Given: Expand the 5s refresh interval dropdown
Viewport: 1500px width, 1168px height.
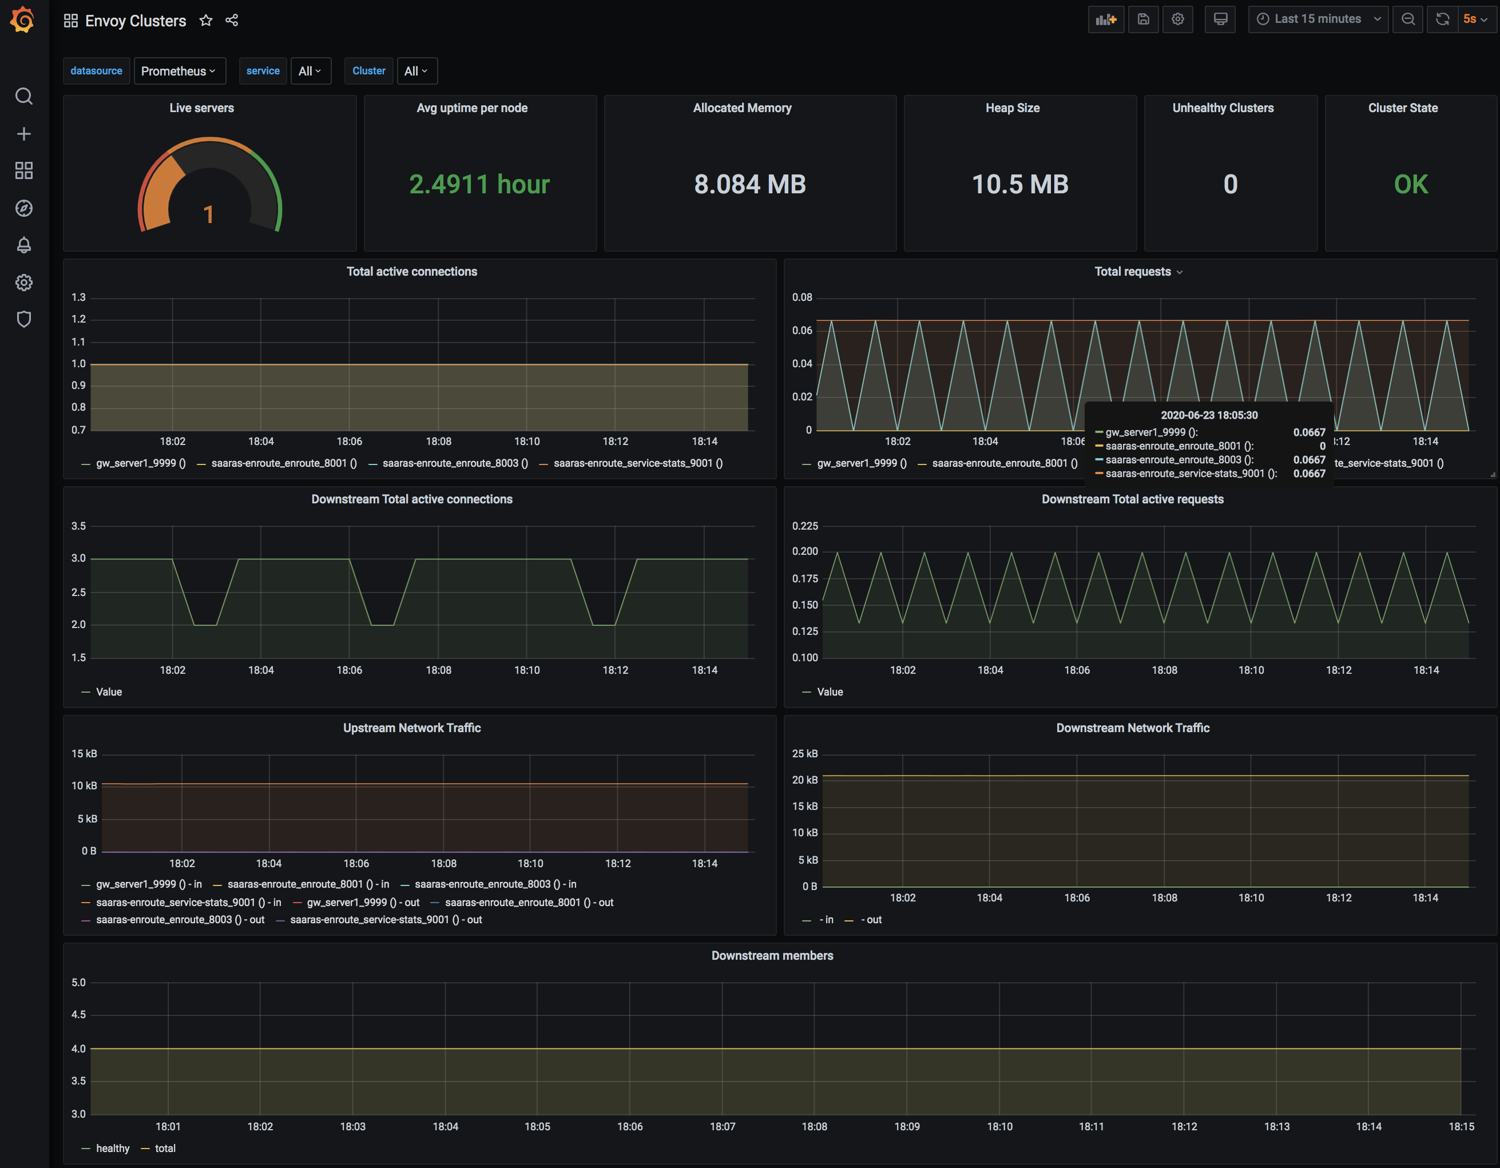Looking at the screenshot, I should coord(1475,19).
